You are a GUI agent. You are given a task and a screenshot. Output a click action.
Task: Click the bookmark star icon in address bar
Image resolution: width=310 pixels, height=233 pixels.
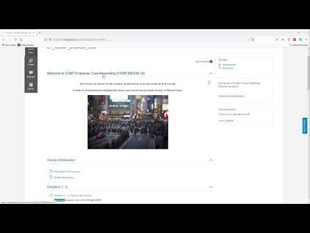[253, 39]
